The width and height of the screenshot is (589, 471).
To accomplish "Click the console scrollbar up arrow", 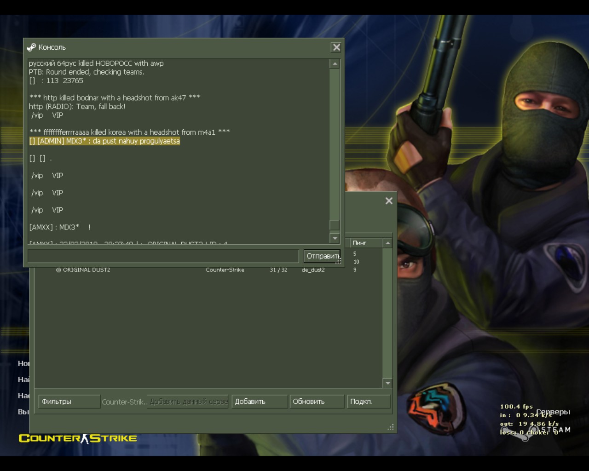I will pyautogui.click(x=335, y=64).
